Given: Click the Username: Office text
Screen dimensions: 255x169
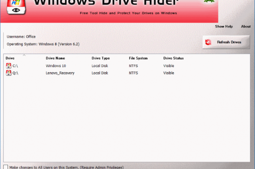Looking at the screenshot, I should click(x=21, y=37).
